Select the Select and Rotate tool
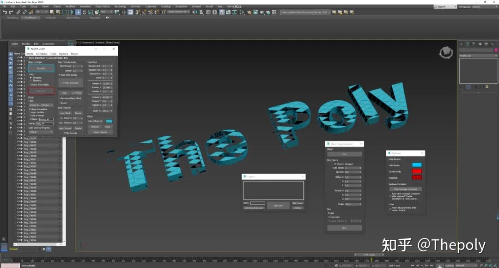This screenshot has width=499, height=268. (x=84, y=12)
